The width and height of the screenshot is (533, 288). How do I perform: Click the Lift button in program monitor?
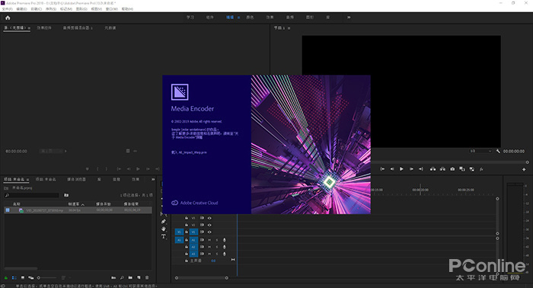[x=432, y=169]
